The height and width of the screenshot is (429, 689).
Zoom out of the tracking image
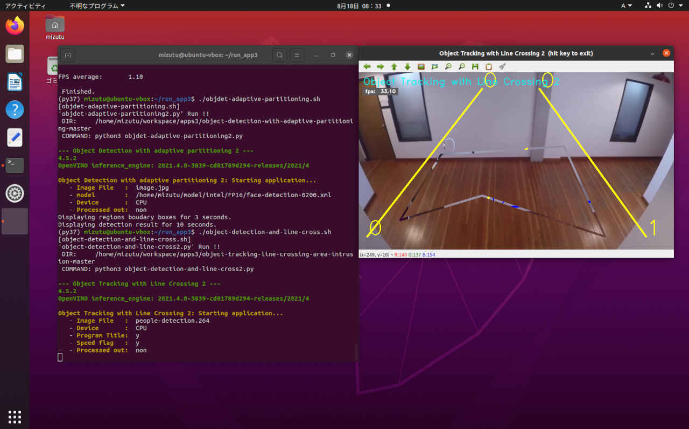click(x=461, y=67)
